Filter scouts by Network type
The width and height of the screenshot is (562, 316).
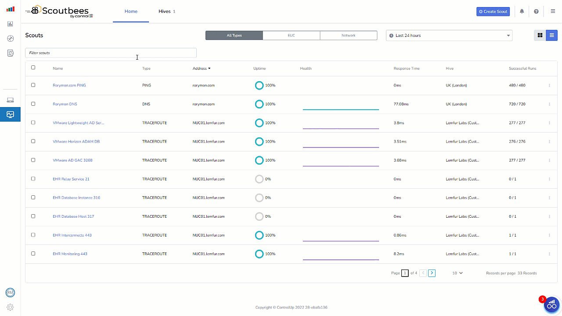click(348, 36)
